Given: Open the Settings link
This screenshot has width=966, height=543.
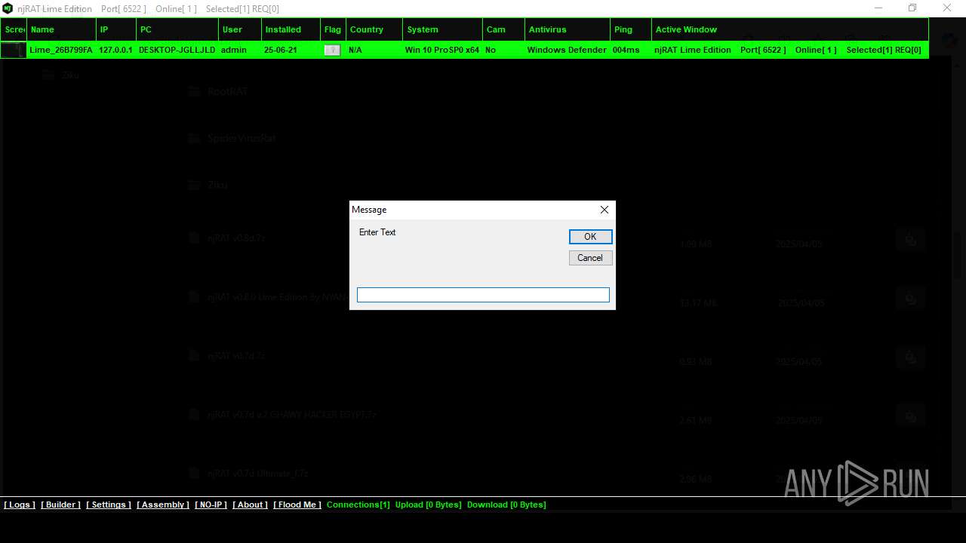Looking at the screenshot, I should pos(109,505).
